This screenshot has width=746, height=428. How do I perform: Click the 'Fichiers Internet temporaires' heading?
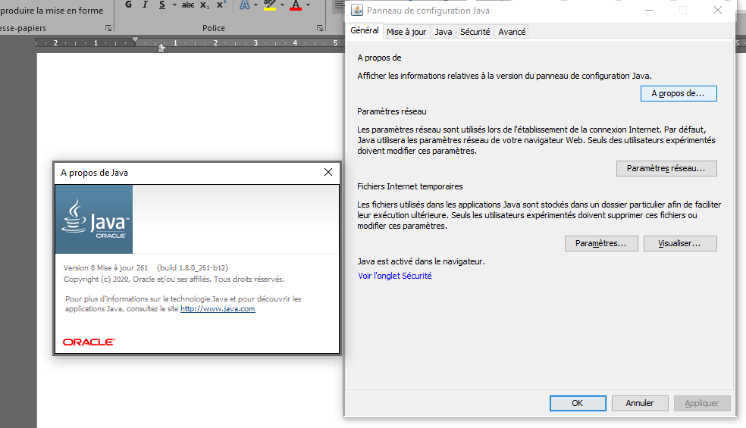point(410,187)
